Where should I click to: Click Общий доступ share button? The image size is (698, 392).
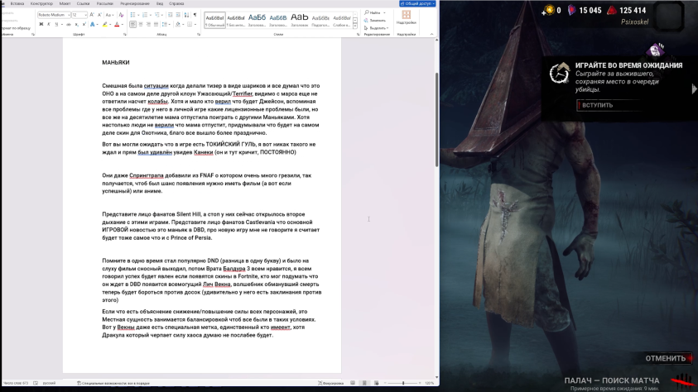(x=417, y=3)
